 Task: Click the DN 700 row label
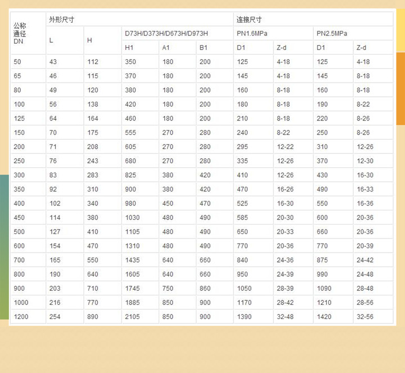tap(19, 260)
